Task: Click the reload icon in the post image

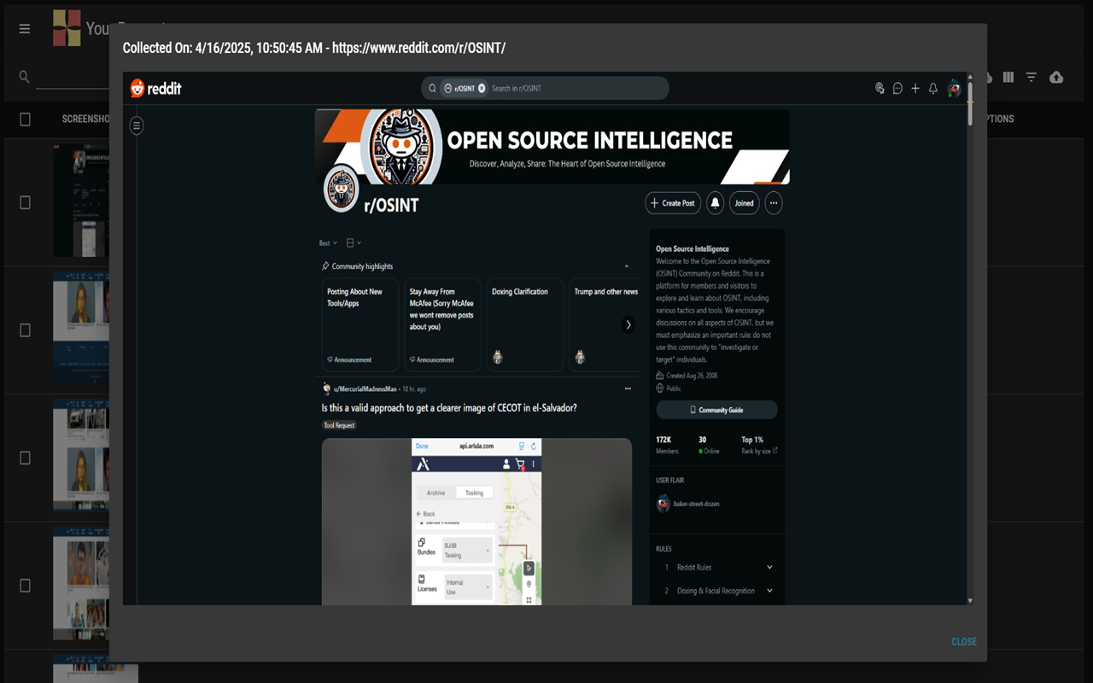Action: click(534, 446)
